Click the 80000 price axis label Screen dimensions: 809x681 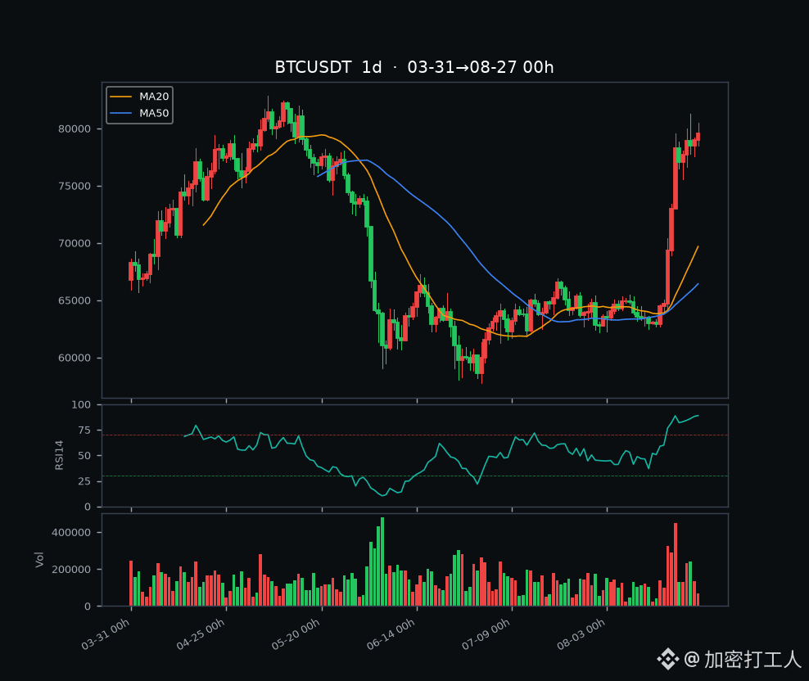pos(75,129)
